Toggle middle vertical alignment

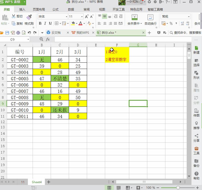click(x=105, y=16)
